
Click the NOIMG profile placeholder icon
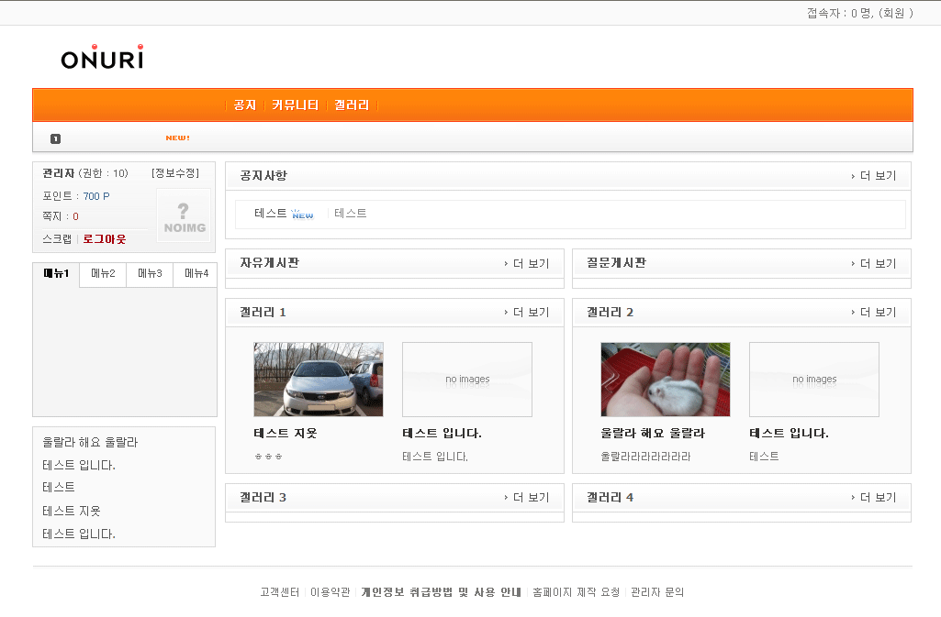[184, 215]
